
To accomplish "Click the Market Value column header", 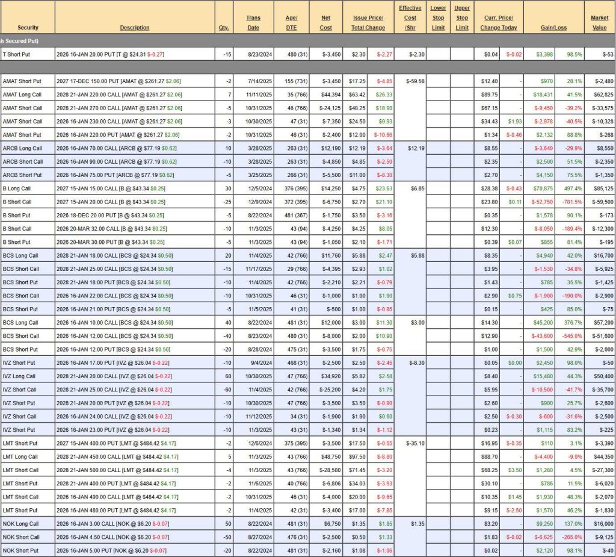I will pyautogui.click(x=599, y=22).
